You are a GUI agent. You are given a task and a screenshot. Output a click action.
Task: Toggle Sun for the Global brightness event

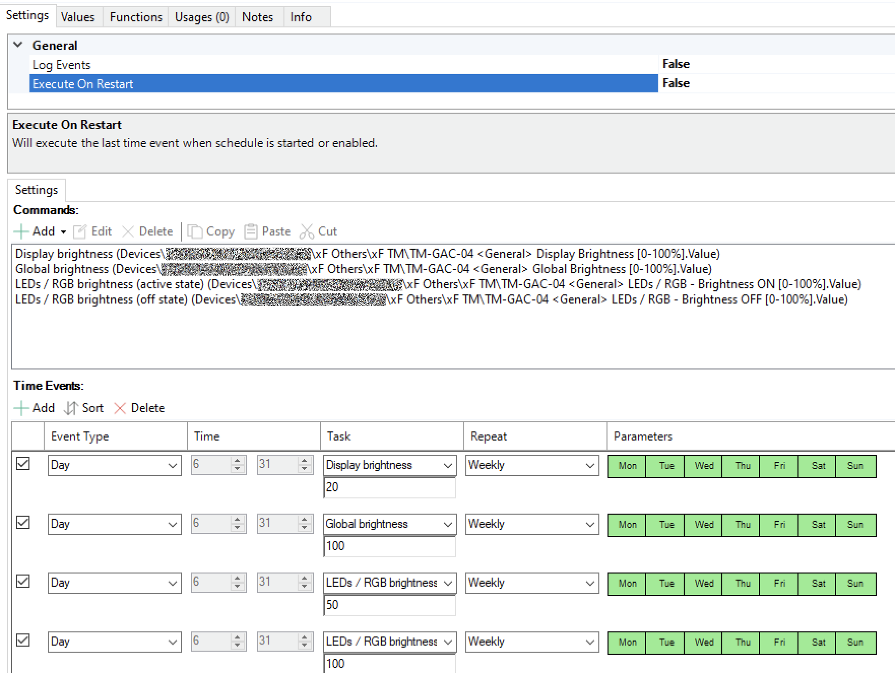(855, 525)
